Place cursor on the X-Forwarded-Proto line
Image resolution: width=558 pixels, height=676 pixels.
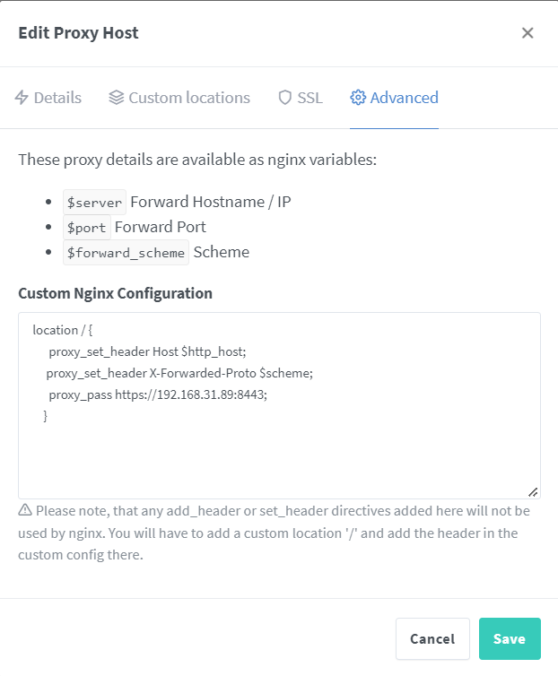point(179,373)
